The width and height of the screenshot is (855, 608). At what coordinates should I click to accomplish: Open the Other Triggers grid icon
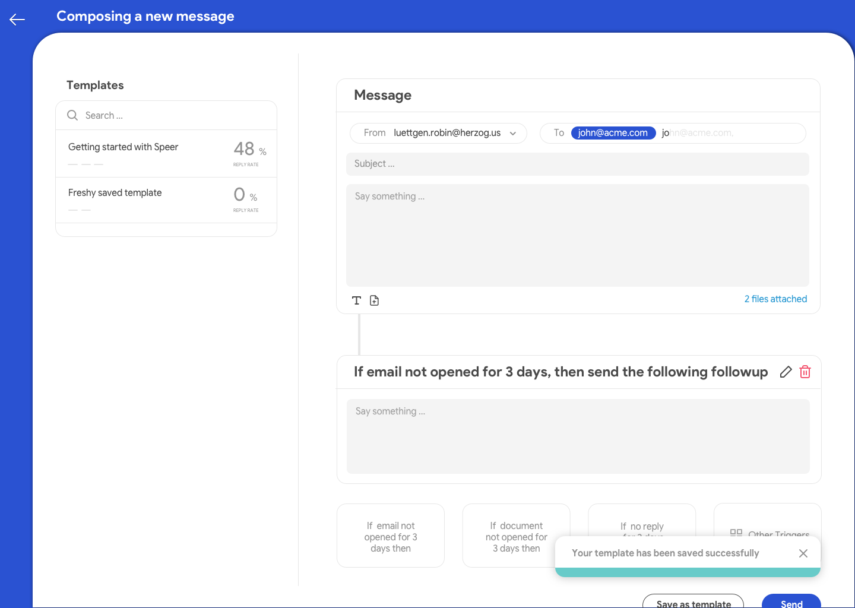point(736,533)
